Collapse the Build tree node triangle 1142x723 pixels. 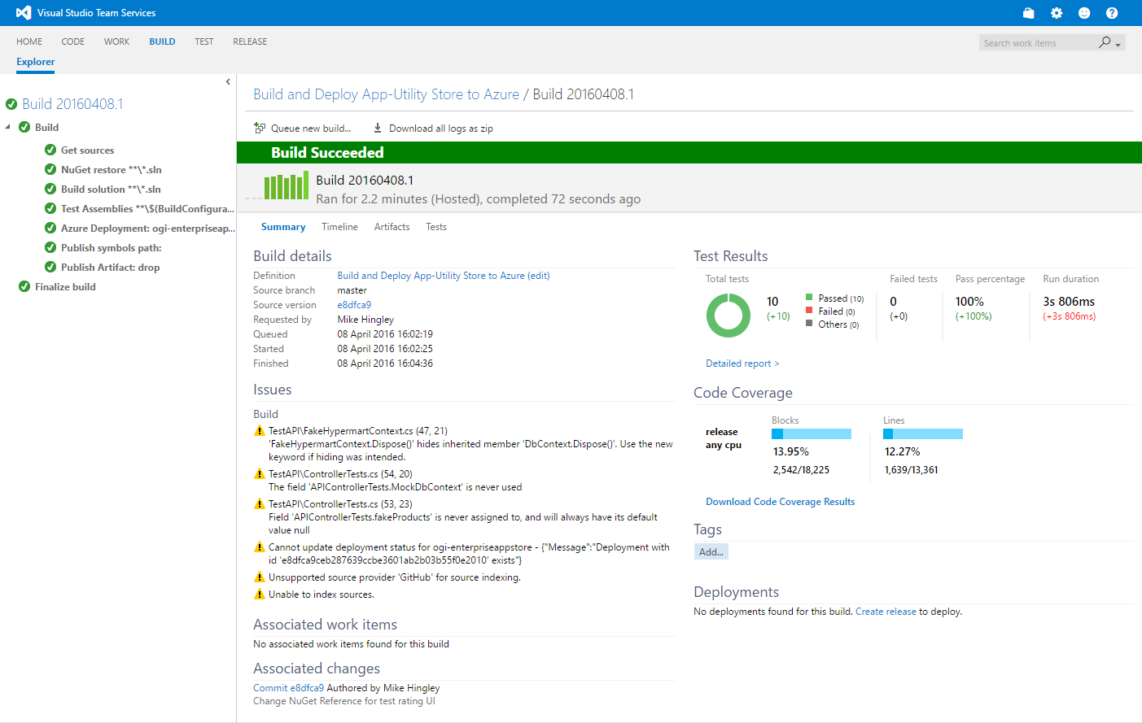pyautogui.click(x=8, y=128)
